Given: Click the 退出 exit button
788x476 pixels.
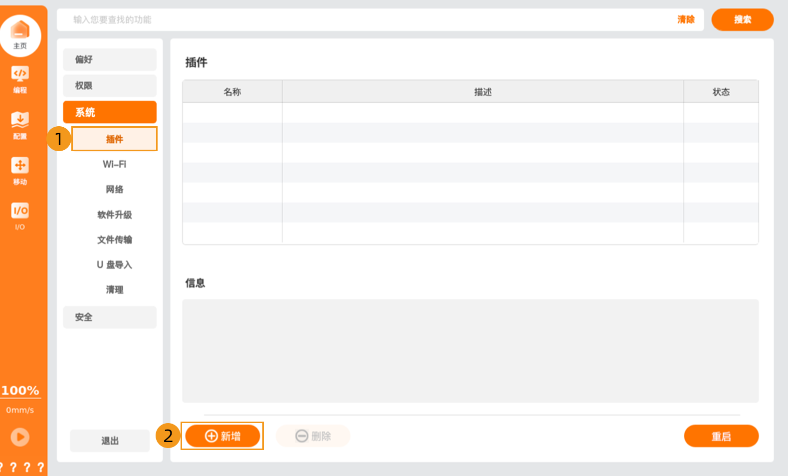Looking at the screenshot, I should point(110,441).
